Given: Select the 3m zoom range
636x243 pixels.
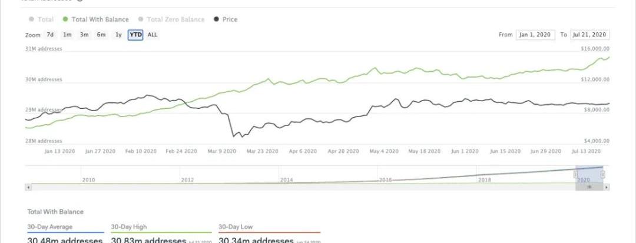Looking at the screenshot, I should point(84,35).
